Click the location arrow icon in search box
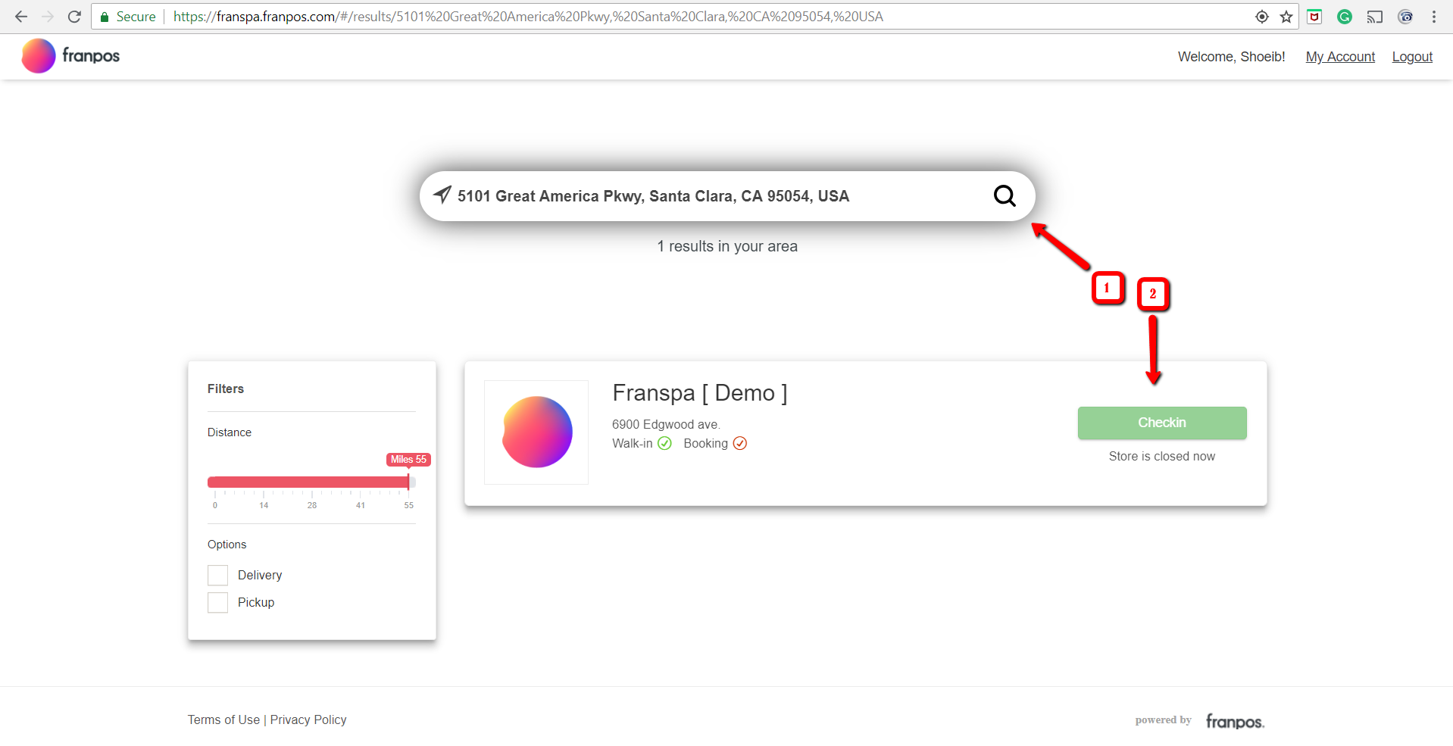Viewport: 1453px width, 746px height. (x=442, y=195)
